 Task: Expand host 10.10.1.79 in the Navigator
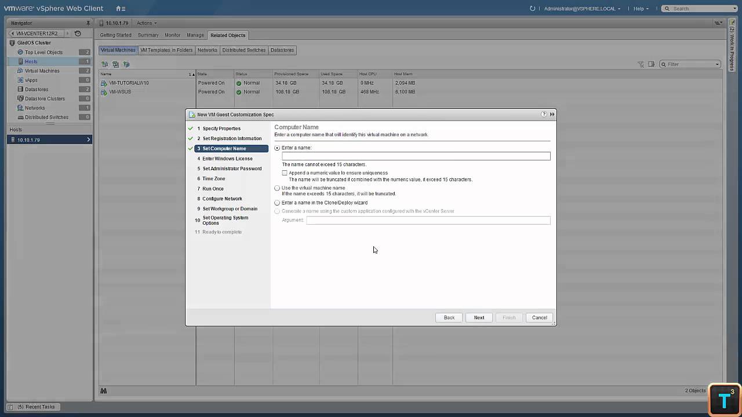[x=88, y=140]
